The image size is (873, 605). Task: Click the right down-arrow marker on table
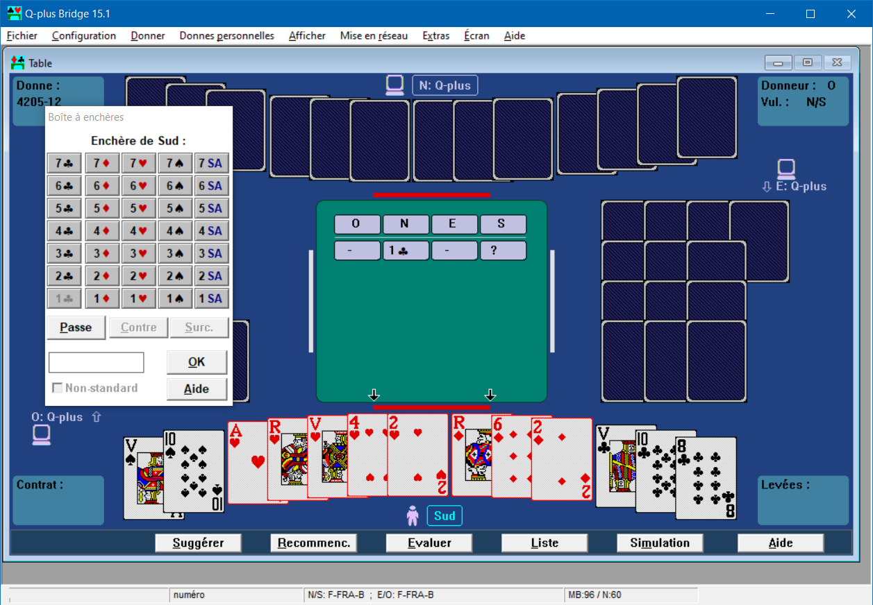(490, 395)
